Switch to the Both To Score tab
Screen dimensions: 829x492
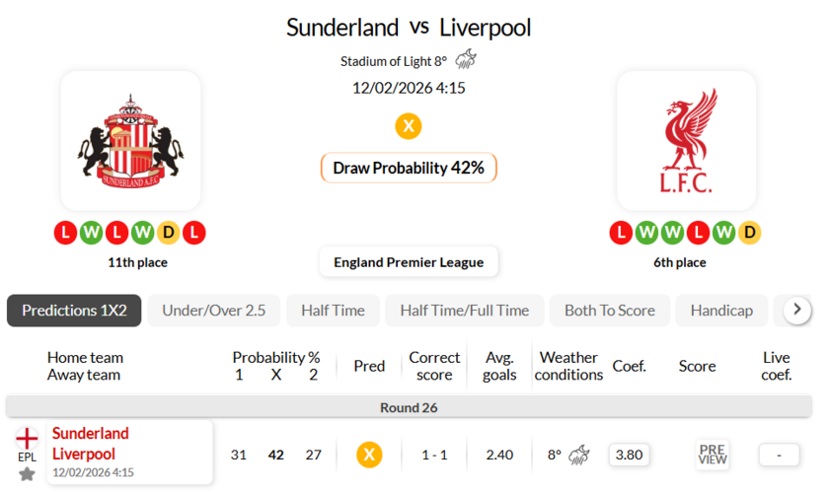point(609,311)
